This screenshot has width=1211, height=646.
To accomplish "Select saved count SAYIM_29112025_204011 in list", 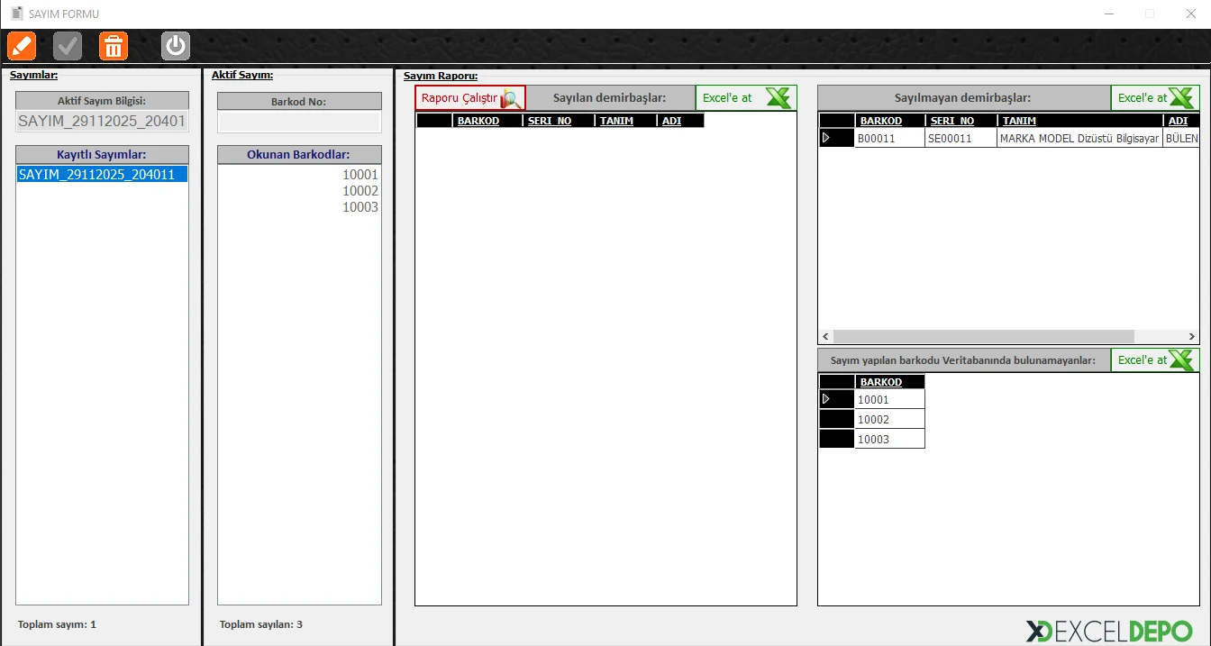I will point(101,175).
